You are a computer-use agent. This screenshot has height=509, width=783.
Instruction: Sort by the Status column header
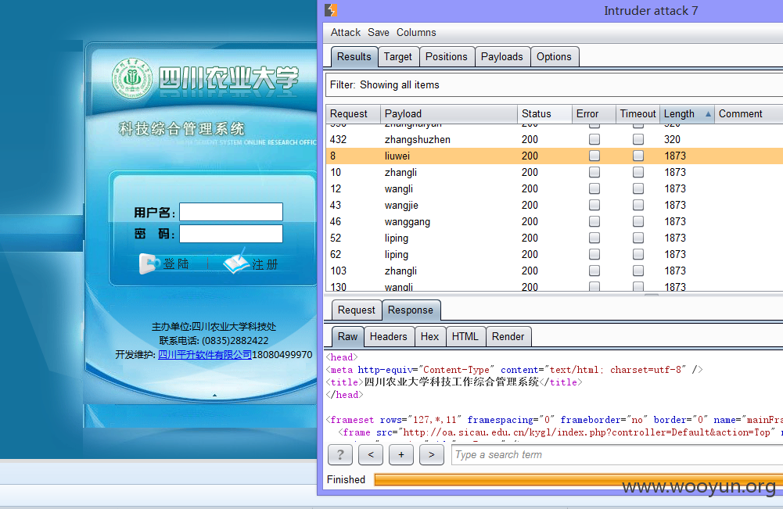point(544,114)
